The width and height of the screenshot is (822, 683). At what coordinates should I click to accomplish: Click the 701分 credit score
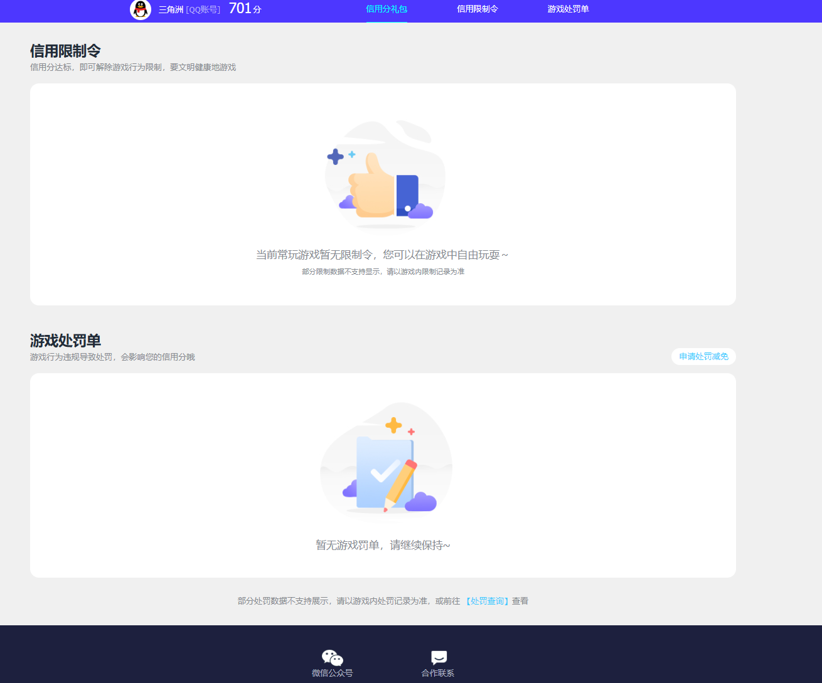coord(245,8)
